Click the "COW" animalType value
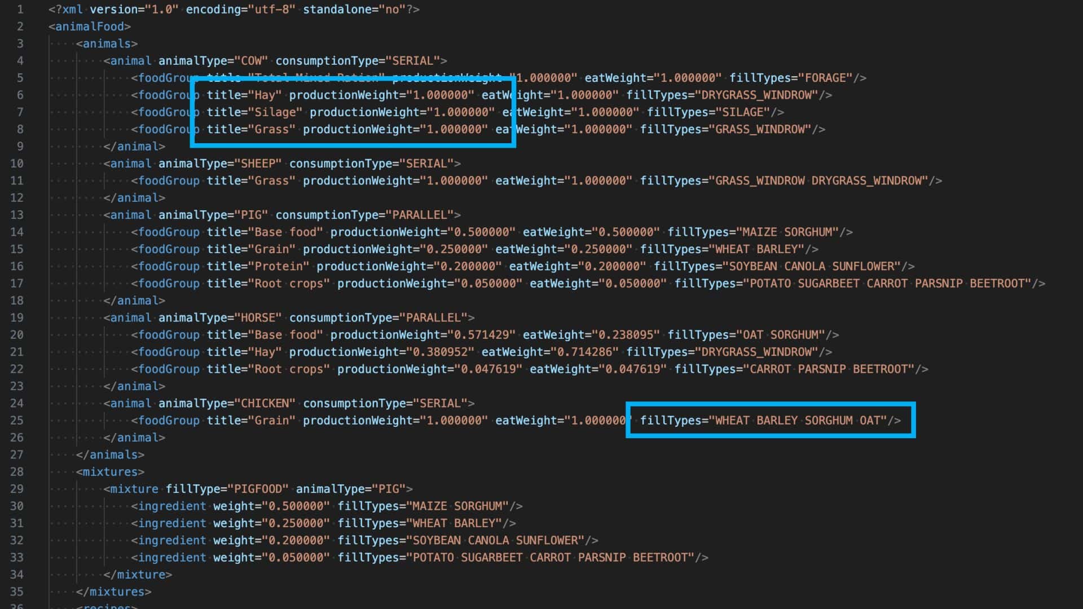Screen dimensions: 1083x609 (x=251, y=61)
